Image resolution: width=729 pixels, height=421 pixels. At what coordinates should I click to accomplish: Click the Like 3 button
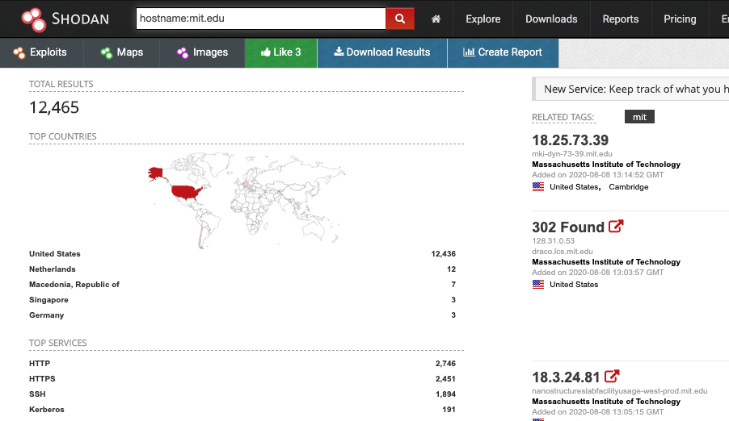click(x=280, y=52)
